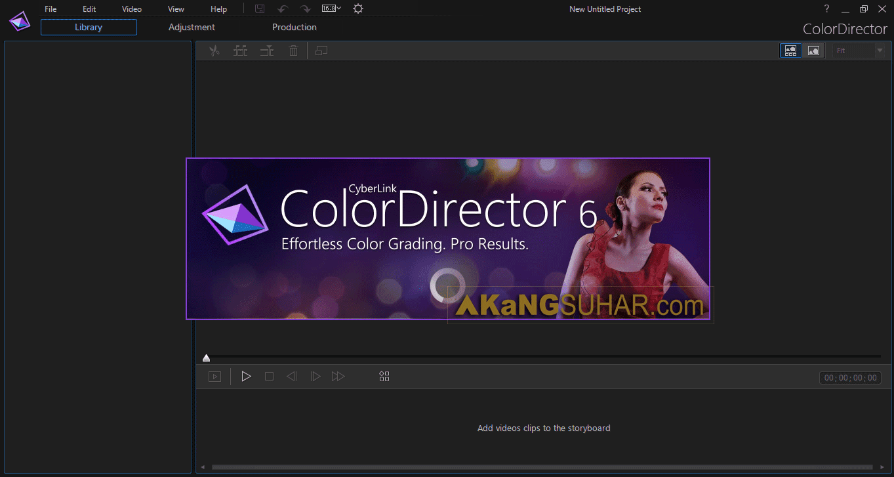
Task: Click the overlapping rectangles toolbar icon
Action: 321,51
